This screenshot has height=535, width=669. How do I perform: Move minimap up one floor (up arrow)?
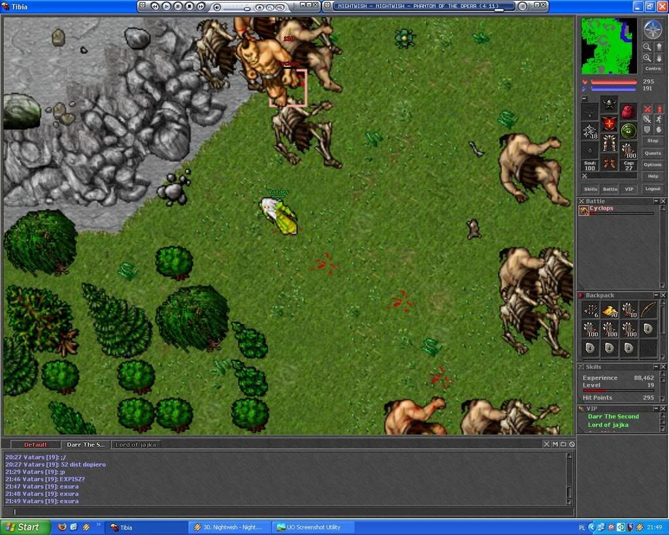(659, 47)
